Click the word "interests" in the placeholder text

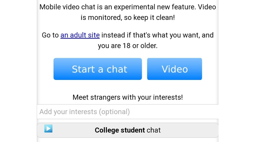pyautogui.click(x=83, y=112)
